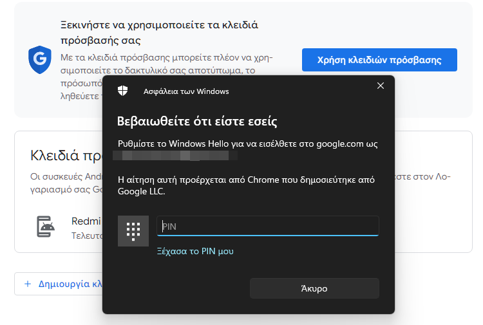Cancel with the Άκυρο button
Viewport: 483px width, 325px height.
point(314,288)
